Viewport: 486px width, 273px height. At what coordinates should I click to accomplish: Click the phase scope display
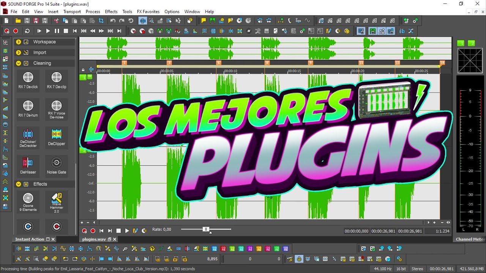coord(470,60)
